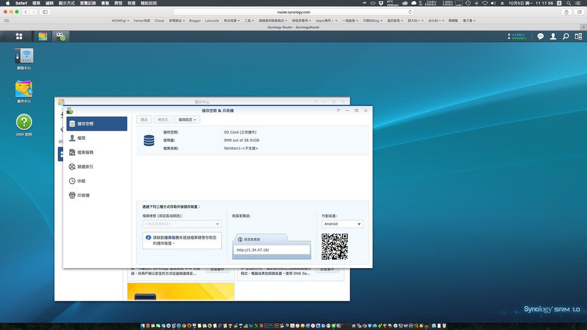The image size is (587, 330).
Task: Click the '0MB out of 28.91GB' usage text
Action: (x=241, y=140)
